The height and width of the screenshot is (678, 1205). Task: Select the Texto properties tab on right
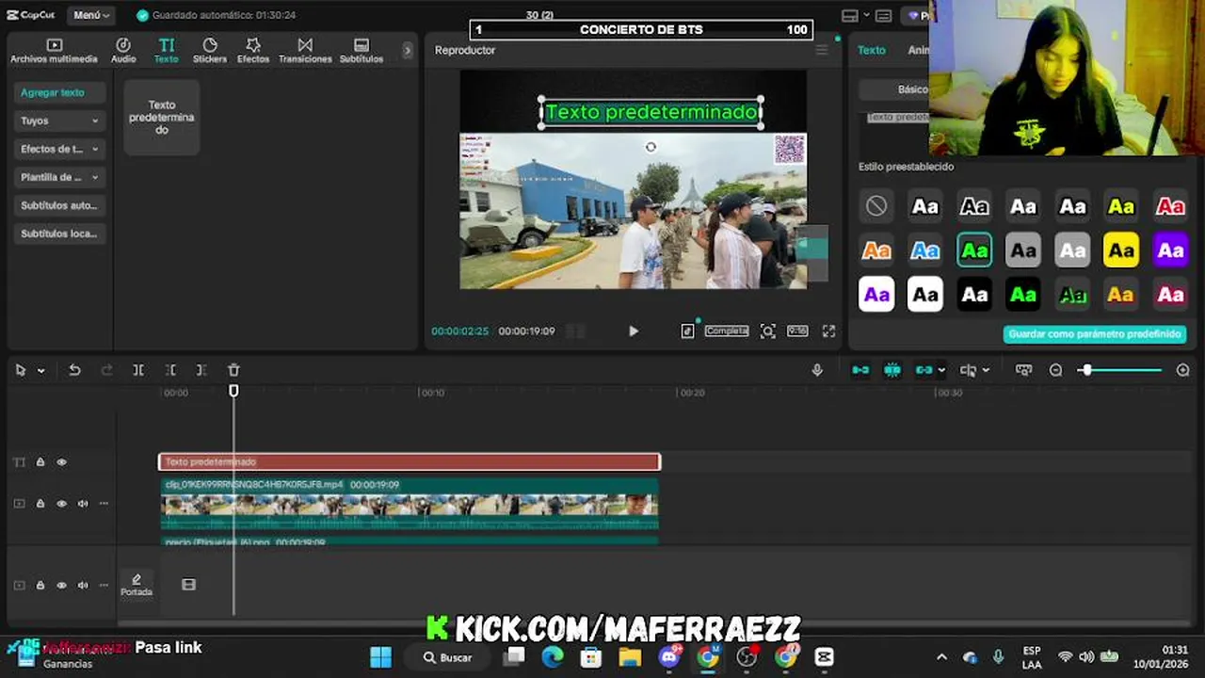[872, 50]
